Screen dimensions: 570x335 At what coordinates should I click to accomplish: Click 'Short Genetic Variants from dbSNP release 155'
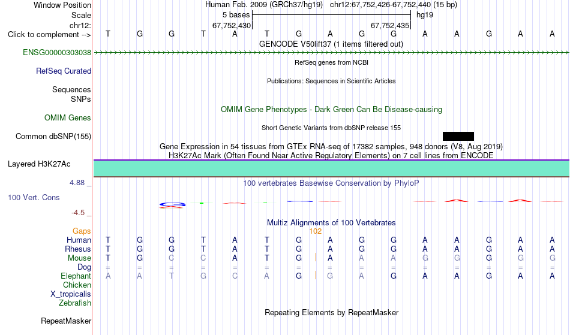(x=331, y=128)
